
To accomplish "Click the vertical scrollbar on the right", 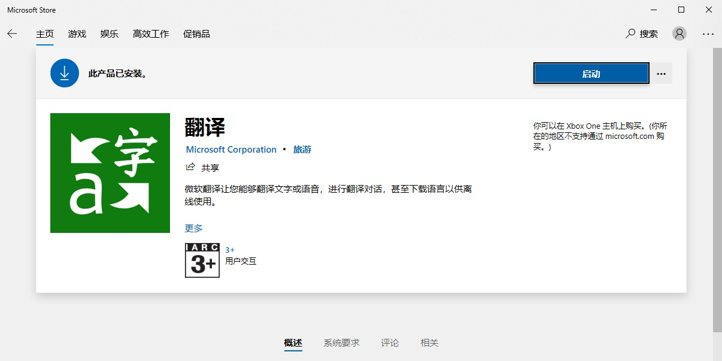I will (x=717, y=190).
